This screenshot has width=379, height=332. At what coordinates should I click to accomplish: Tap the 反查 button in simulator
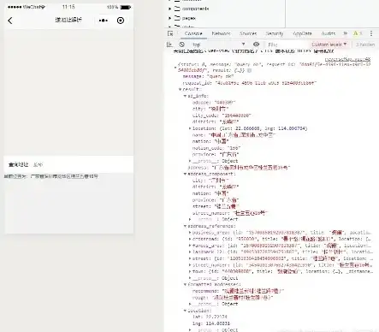(x=38, y=164)
